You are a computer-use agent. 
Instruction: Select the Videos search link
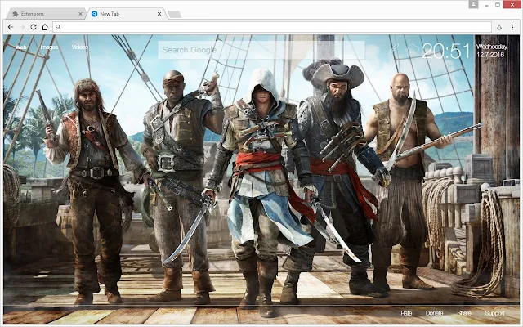tap(80, 47)
